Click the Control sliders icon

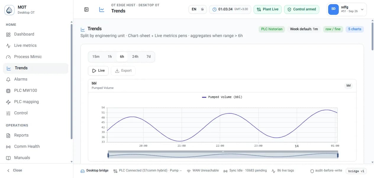click(x=8, y=113)
